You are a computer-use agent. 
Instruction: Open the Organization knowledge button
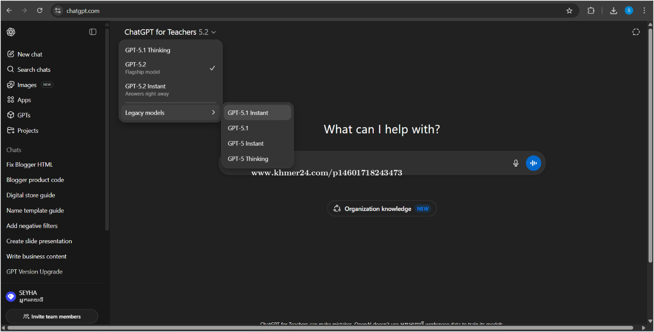point(381,209)
